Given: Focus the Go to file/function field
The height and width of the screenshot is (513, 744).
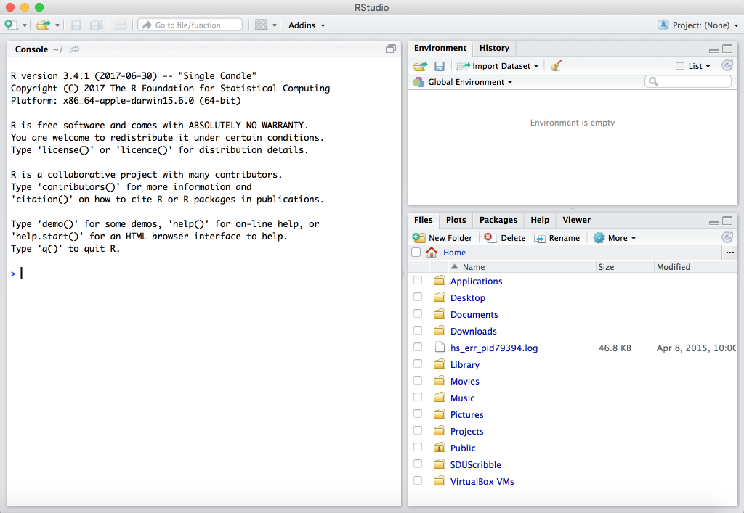Looking at the screenshot, I should [x=190, y=25].
